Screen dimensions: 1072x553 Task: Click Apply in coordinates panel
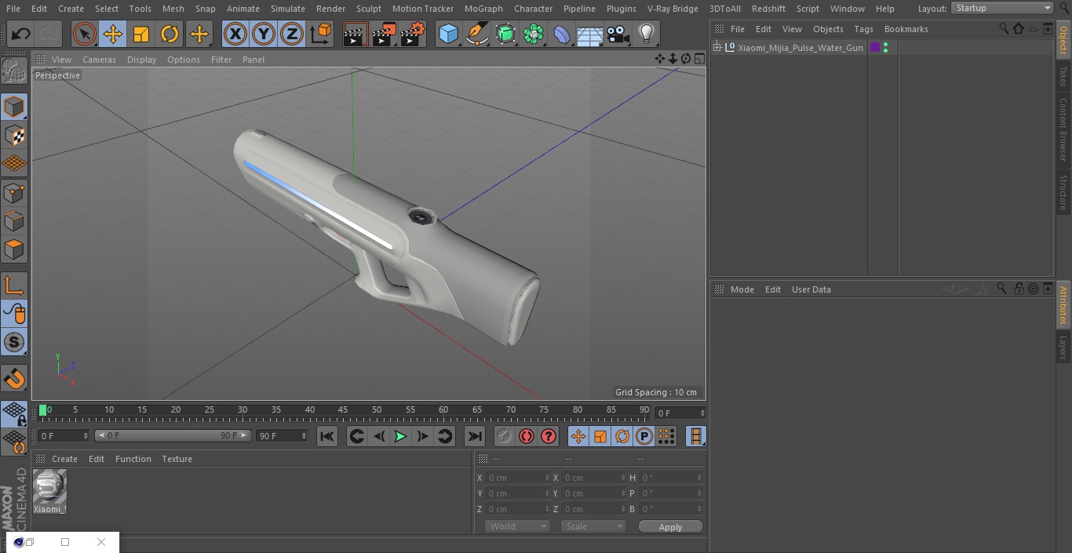tap(670, 527)
